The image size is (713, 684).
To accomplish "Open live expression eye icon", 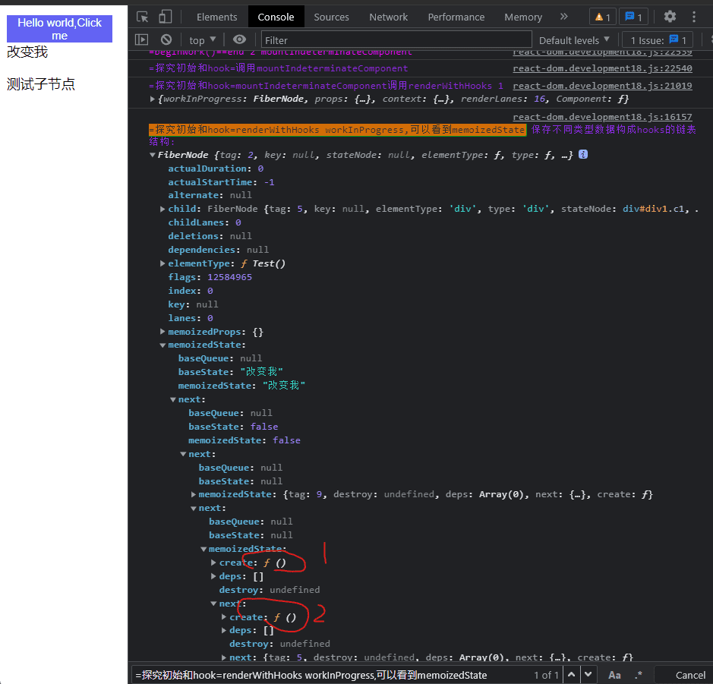I will (239, 39).
